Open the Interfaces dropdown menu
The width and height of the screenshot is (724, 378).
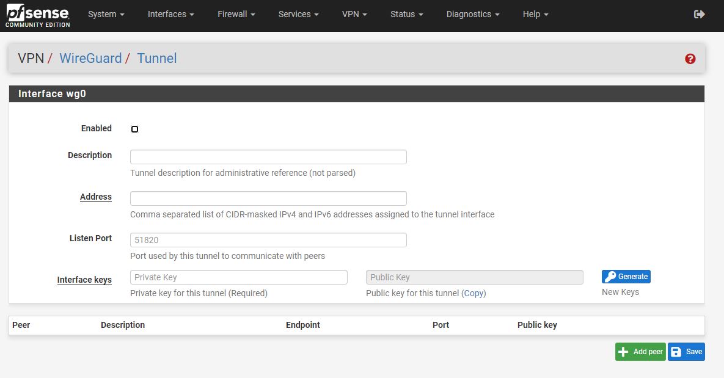[x=170, y=14]
